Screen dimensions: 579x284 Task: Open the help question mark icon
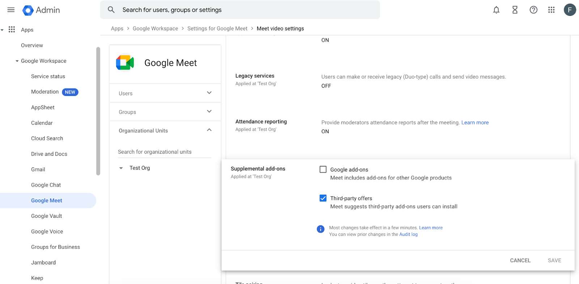click(x=533, y=10)
